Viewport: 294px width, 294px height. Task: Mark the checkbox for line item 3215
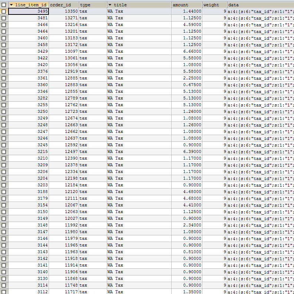(4, 152)
